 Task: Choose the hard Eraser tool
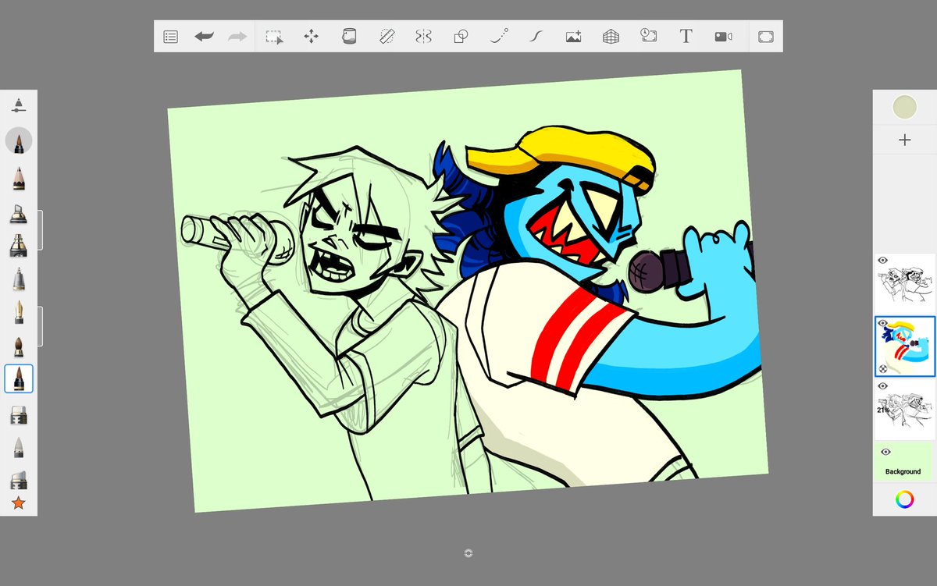(x=19, y=414)
